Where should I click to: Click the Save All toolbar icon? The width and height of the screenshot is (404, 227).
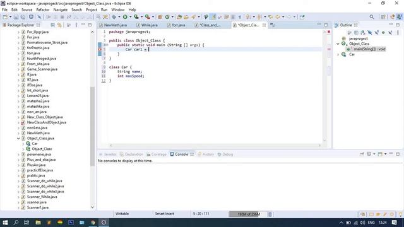[x=23, y=17]
